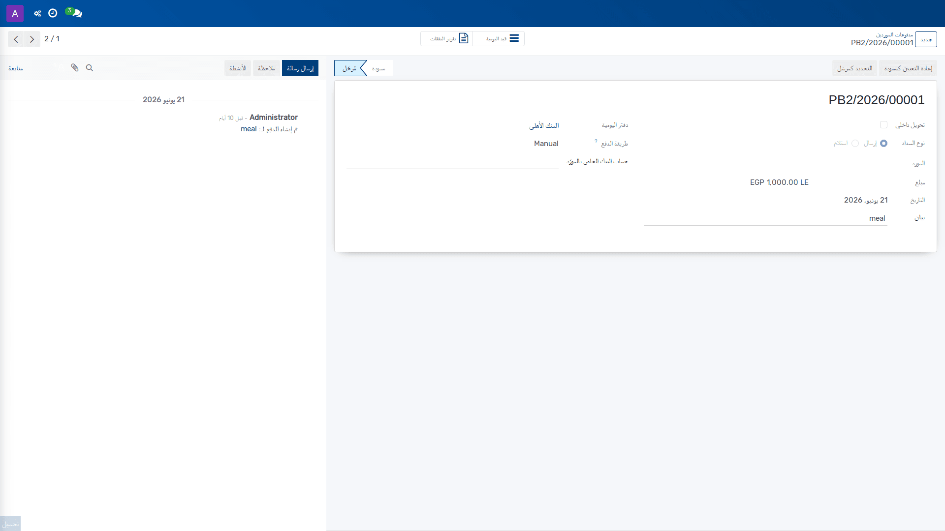The width and height of the screenshot is (945, 531).
Task: Click reset to draft (إعادة التعيين كمسودة) button
Action: [908, 68]
